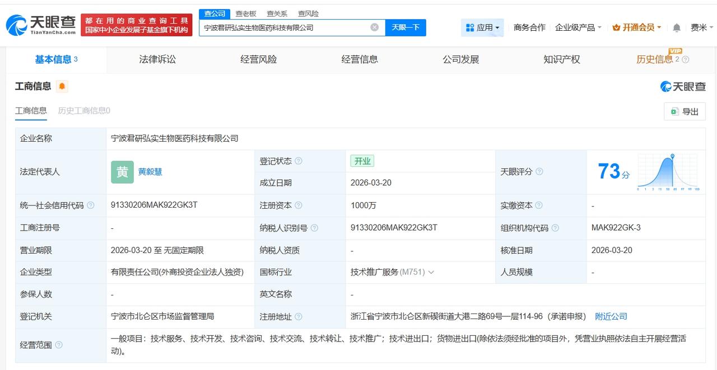Click the help icon beside 登记状态

click(x=300, y=161)
